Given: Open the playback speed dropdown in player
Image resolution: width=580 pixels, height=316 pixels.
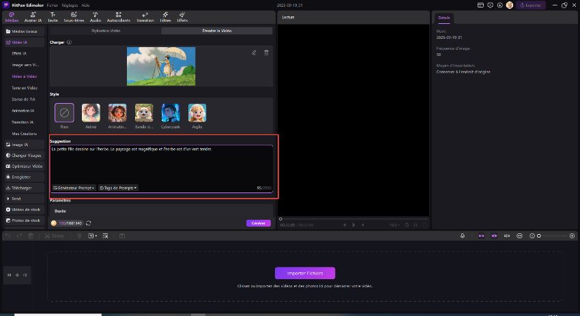Looking at the screenshot, I should click(x=394, y=225).
